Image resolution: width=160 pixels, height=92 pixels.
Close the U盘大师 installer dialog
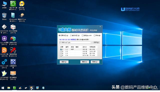coord(100,27)
